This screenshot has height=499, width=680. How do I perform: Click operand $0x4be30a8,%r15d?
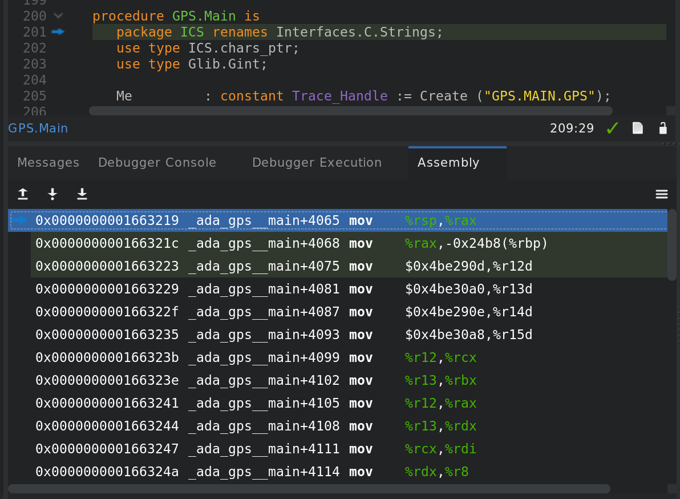click(x=468, y=335)
